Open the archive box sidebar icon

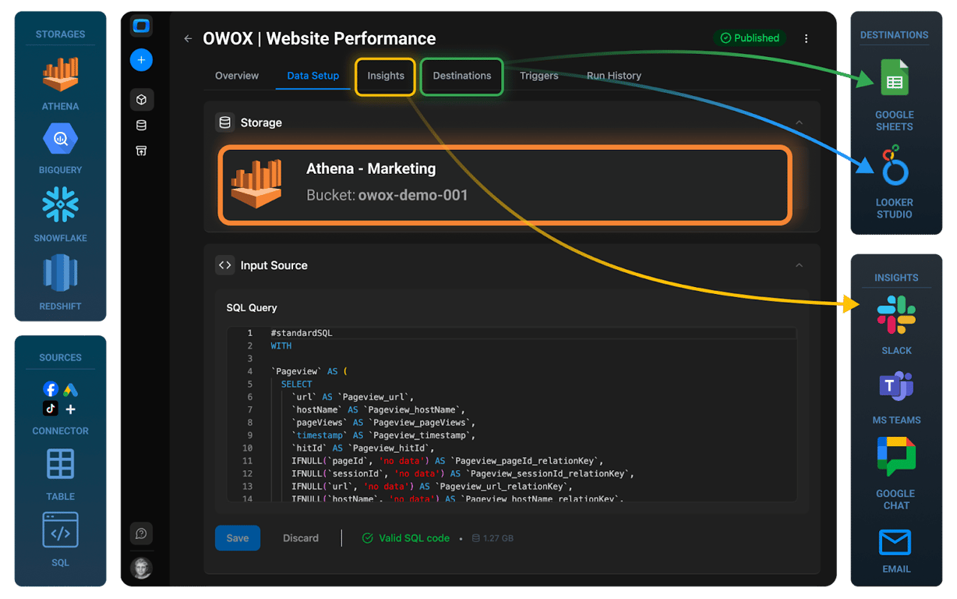pos(141,151)
